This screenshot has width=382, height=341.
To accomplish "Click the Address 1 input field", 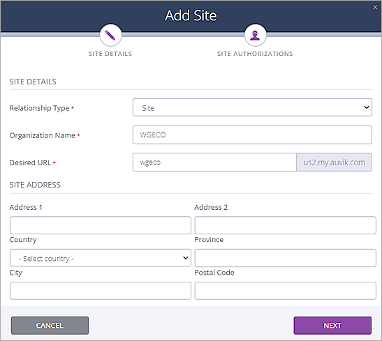I will [x=101, y=225].
